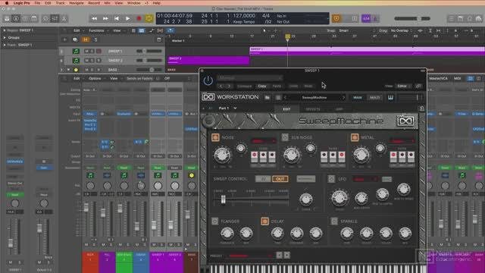
Task: Open the Track menu in menu bar
Action: point(60,3)
